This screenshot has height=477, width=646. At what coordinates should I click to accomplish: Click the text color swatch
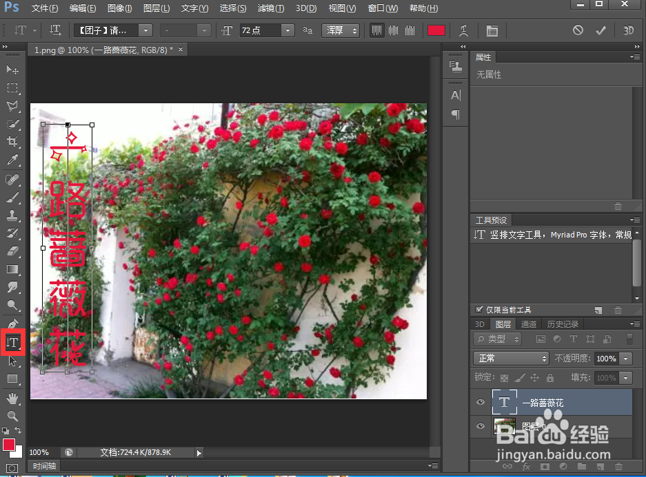436,30
